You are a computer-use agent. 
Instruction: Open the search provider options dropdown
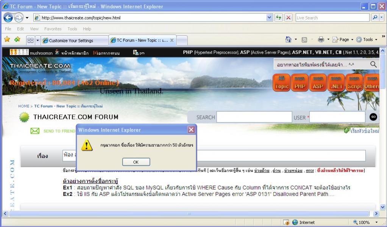click(382, 17)
